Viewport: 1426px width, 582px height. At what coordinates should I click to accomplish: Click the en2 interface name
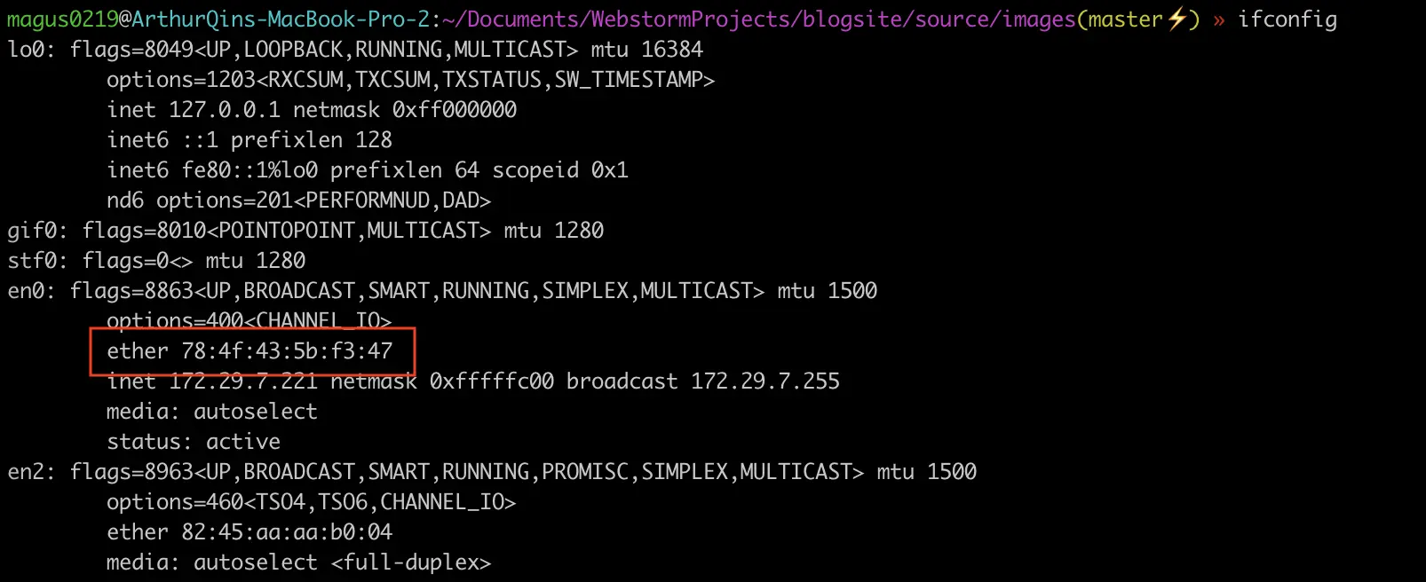(x=27, y=472)
